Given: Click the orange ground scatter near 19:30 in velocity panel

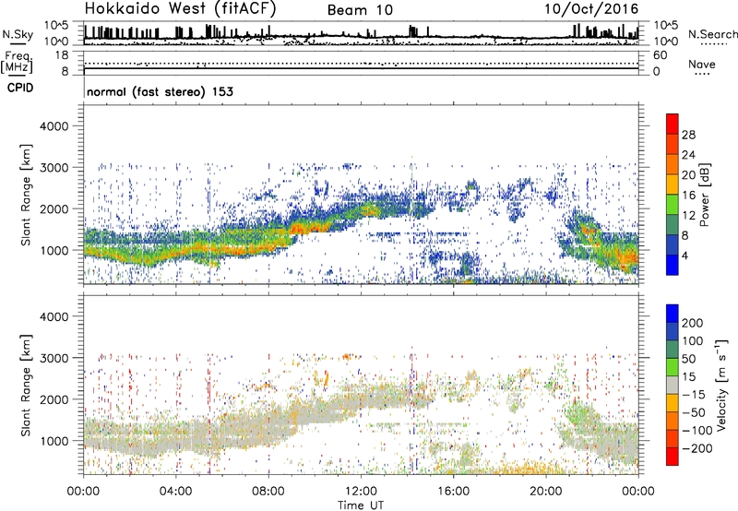Looking at the screenshot, I should coord(532,469).
